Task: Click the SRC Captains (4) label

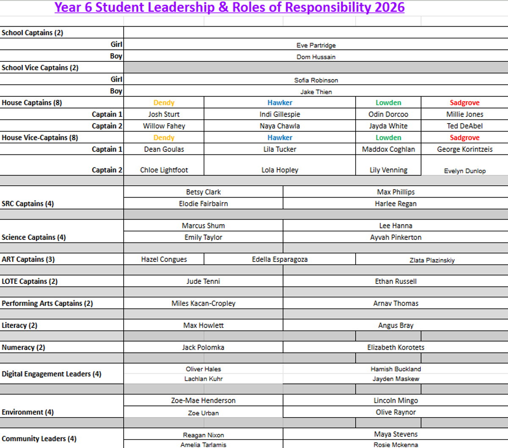Action: [x=28, y=203]
